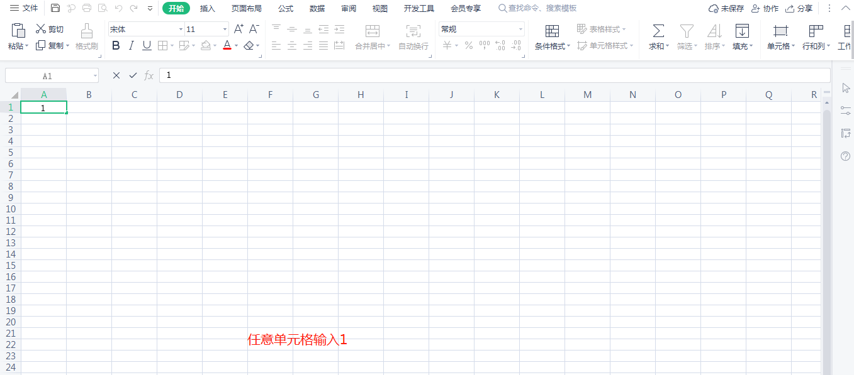Open the number format dropdown 常规
The image size is (854, 375).
coord(520,30)
